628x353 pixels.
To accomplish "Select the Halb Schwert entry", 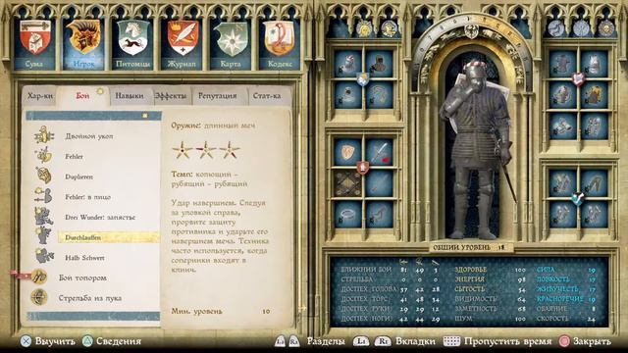I will [84, 258].
